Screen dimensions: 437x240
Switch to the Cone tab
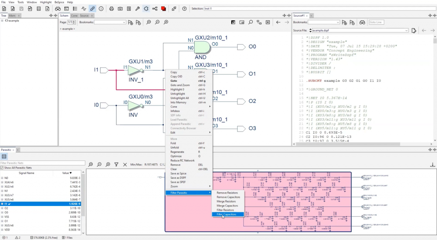(x=74, y=16)
